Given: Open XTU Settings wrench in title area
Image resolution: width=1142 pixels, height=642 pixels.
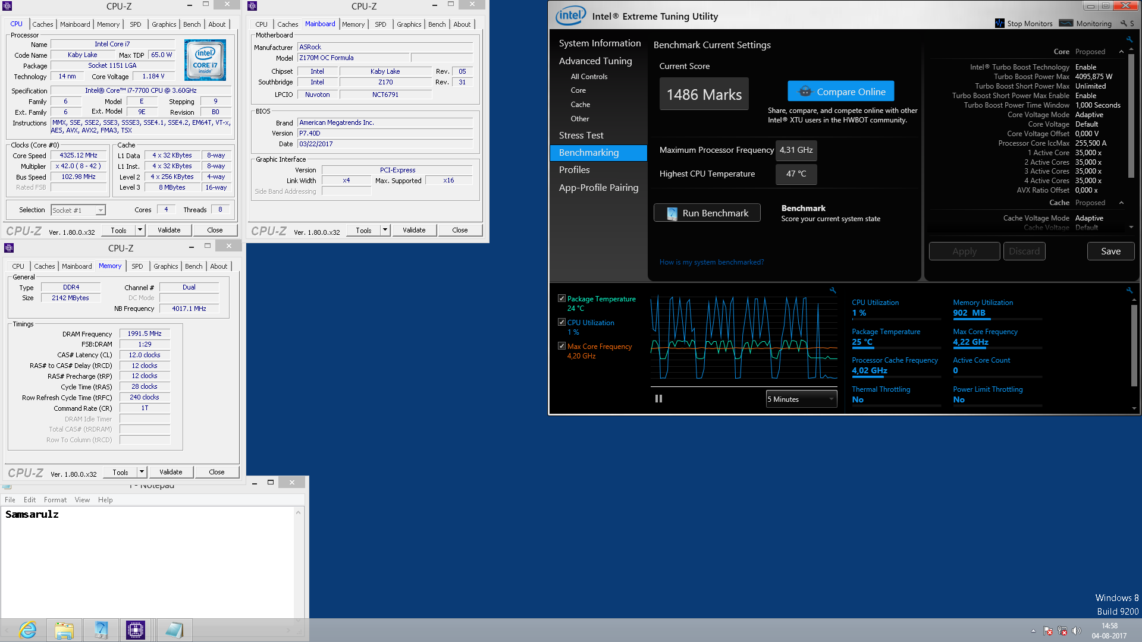Looking at the screenshot, I should click(1124, 23).
